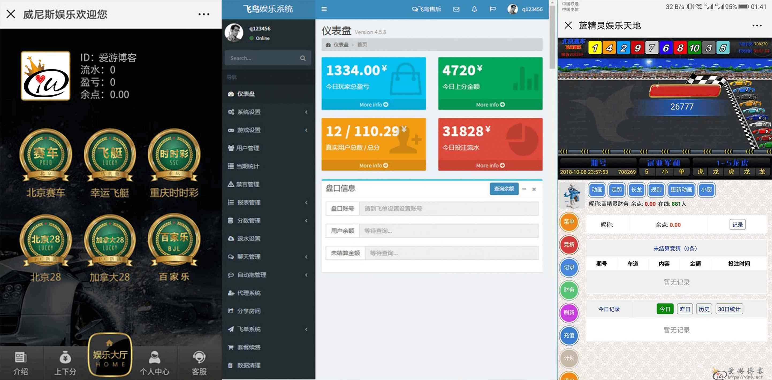Open the notification bell in dashboard header
Image resolution: width=772 pixels, height=380 pixels.
(474, 9)
